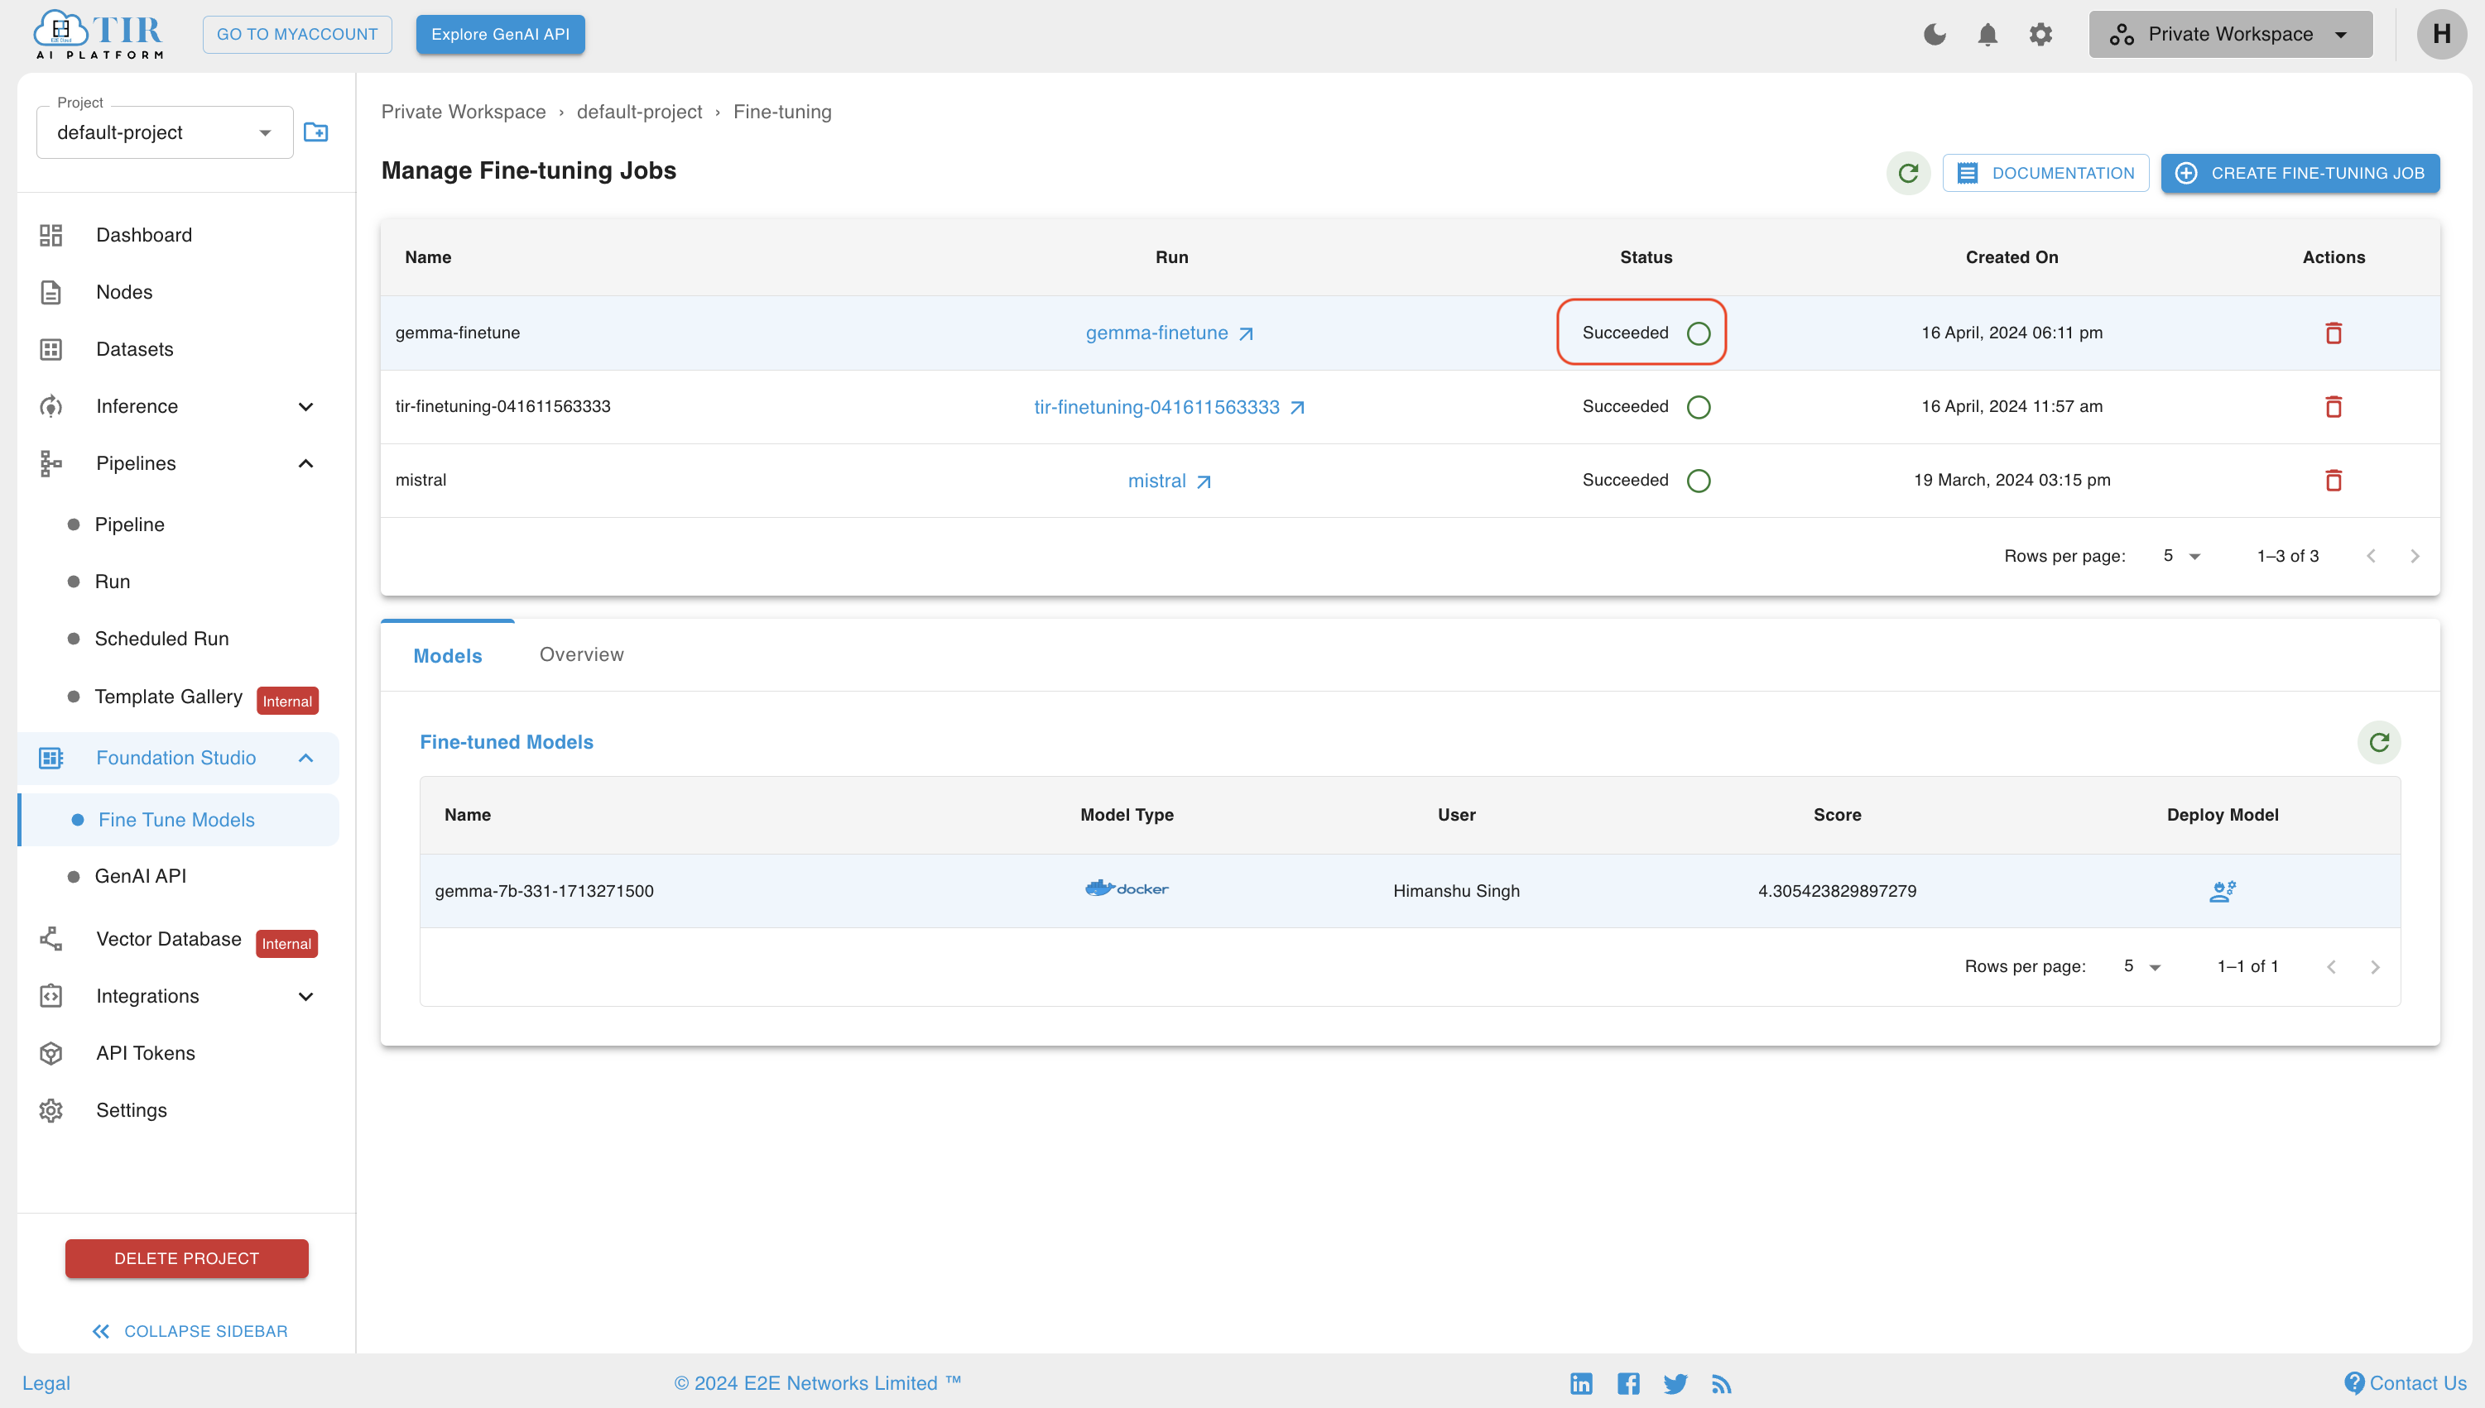Select the gemma-7b-331-1713271500 model name
The height and width of the screenshot is (1408, 2485).
(x=544, y=891)
